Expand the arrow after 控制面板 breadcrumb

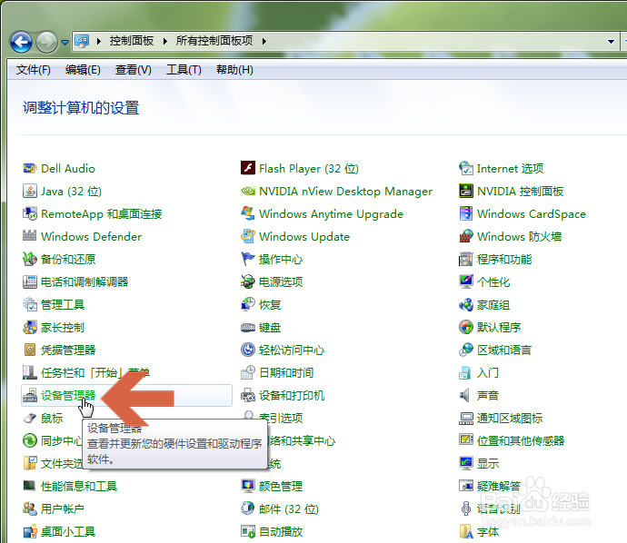point(164,41)
